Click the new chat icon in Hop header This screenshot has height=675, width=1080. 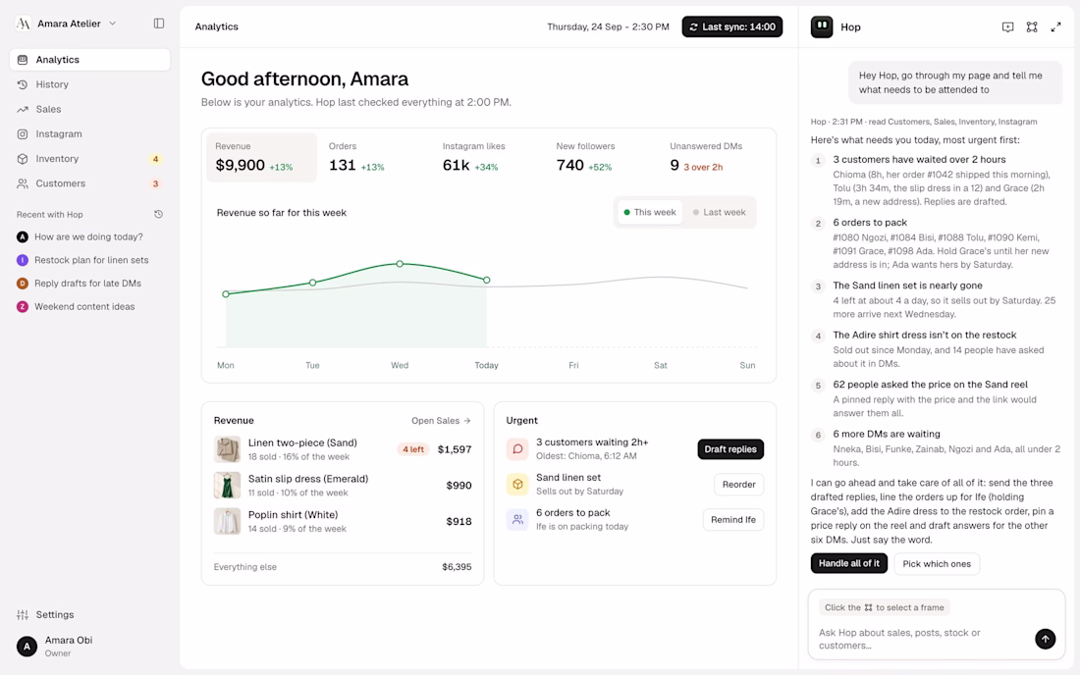pos(1007,26)
